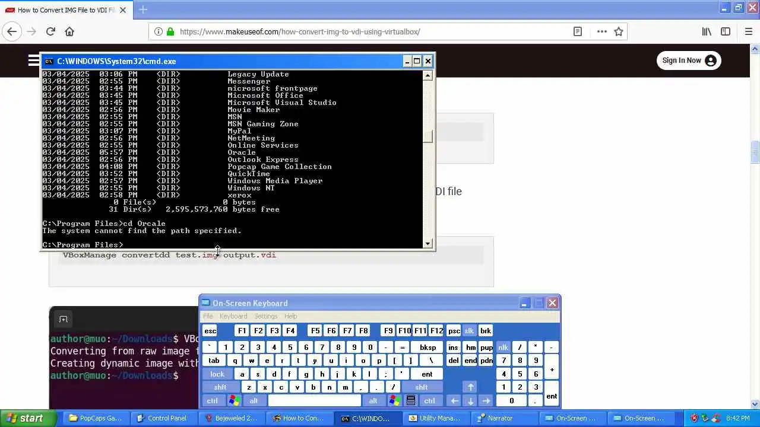Open the Settings menu in On-Screen Keyboard
Viewport: 760px width, 427px height.
tap(266, 316)
